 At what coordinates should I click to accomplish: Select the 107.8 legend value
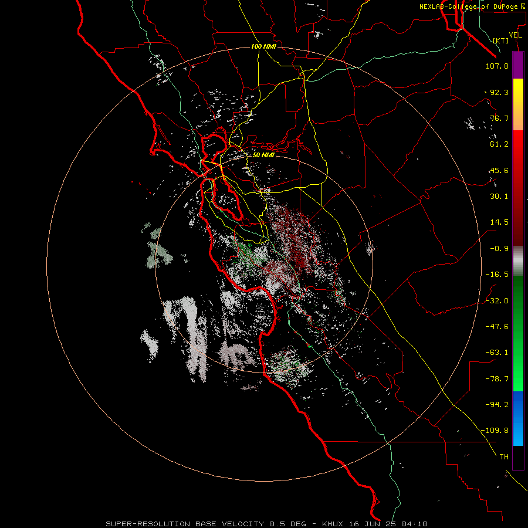(497, 66)
